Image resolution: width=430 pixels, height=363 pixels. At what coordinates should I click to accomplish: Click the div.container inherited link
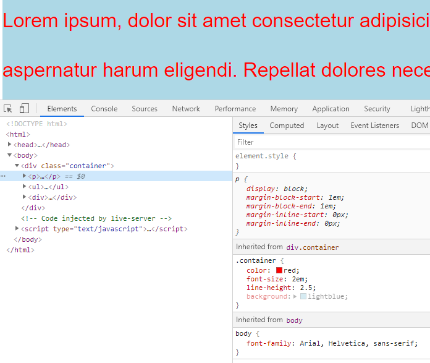point(313,247)
